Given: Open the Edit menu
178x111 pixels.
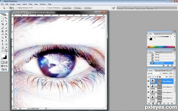Looking at the screenshot, I should click(x=7, y=4).
